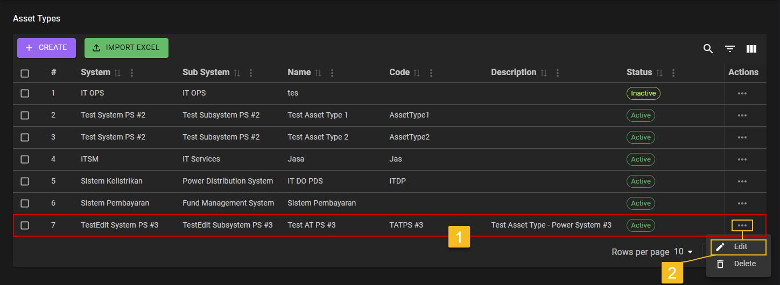780x285 pixels.
Task: Click the Create button
Action: 46,48
